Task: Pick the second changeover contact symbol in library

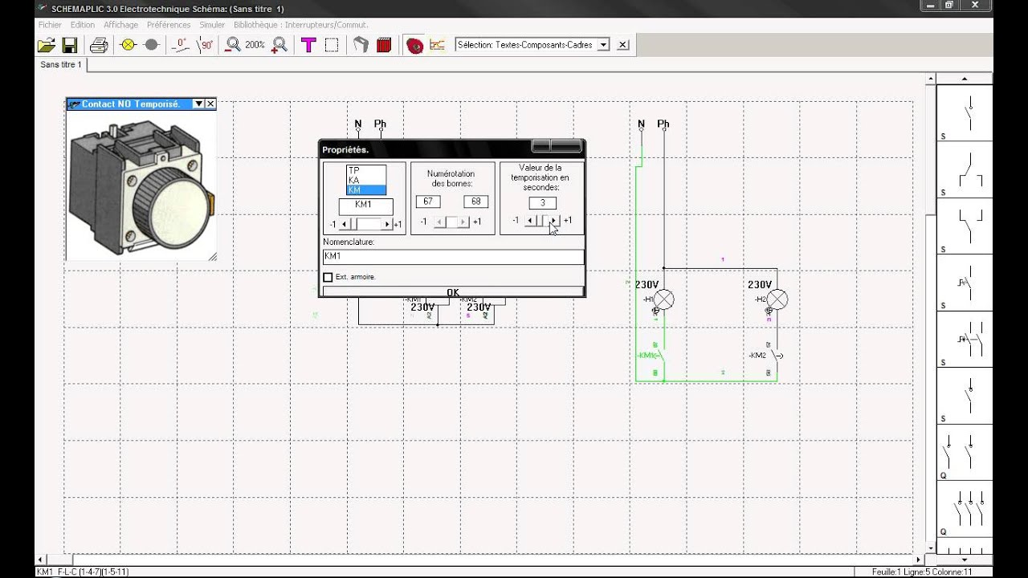Action: pyautogui.click(x=965, y=169)
